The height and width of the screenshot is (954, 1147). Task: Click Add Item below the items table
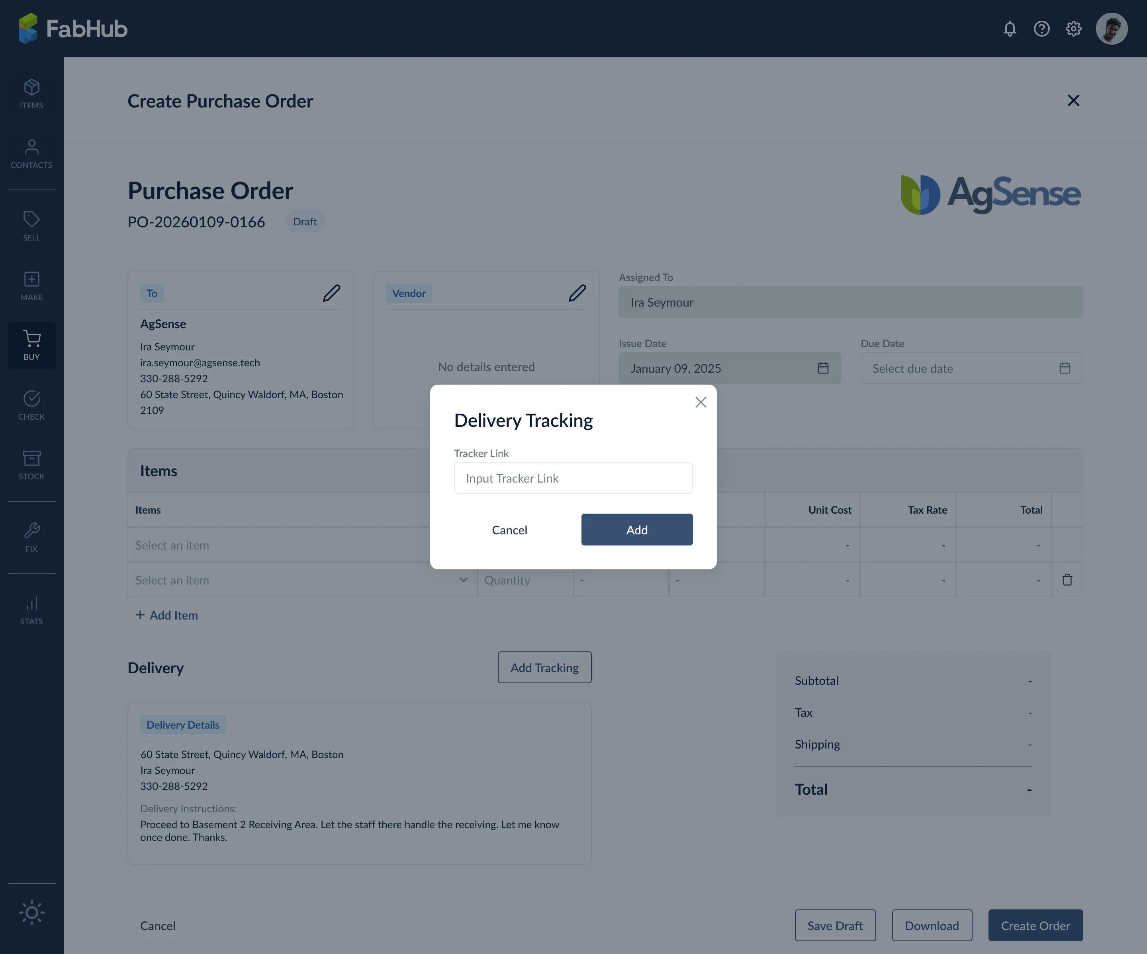[x=166, y=616]
